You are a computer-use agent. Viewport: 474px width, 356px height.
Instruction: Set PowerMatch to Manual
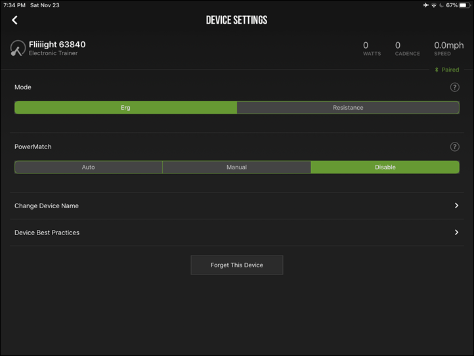click(x=237, y=167)
